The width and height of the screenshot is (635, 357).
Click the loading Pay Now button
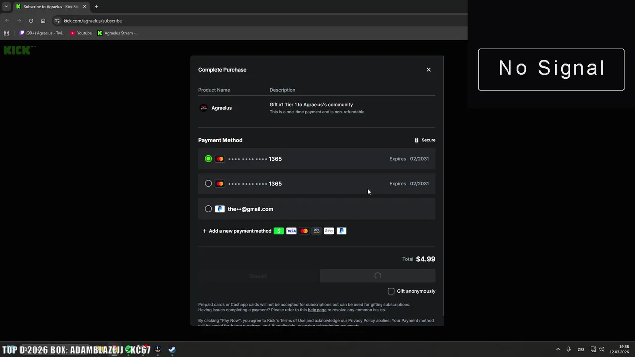click(x=378, y=276)
